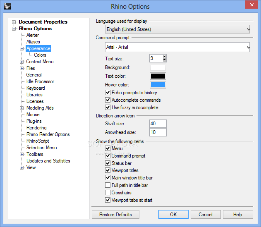The height and width of the screenshot is (227, 261).
Task: Expand the Document Properties node
Action: click(x=14, y=22)
